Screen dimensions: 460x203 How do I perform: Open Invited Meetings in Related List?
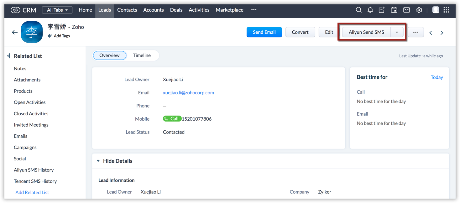tap(31, 125)
